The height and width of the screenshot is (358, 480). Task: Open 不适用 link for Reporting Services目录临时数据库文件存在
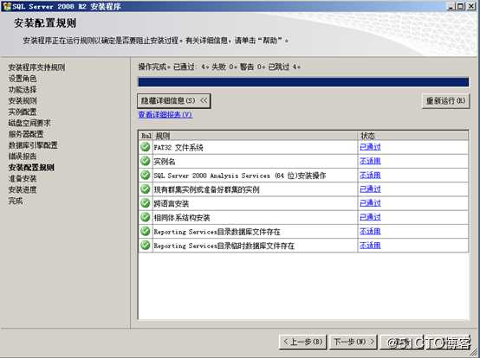(x=370, y=246)
